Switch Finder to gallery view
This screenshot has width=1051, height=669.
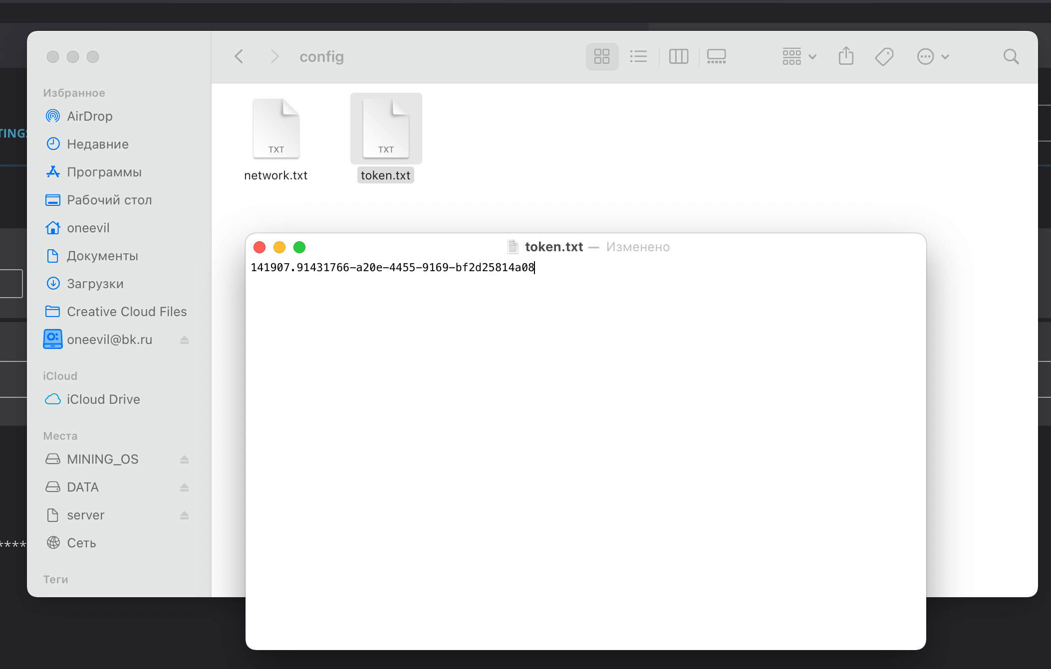point(716,56)
